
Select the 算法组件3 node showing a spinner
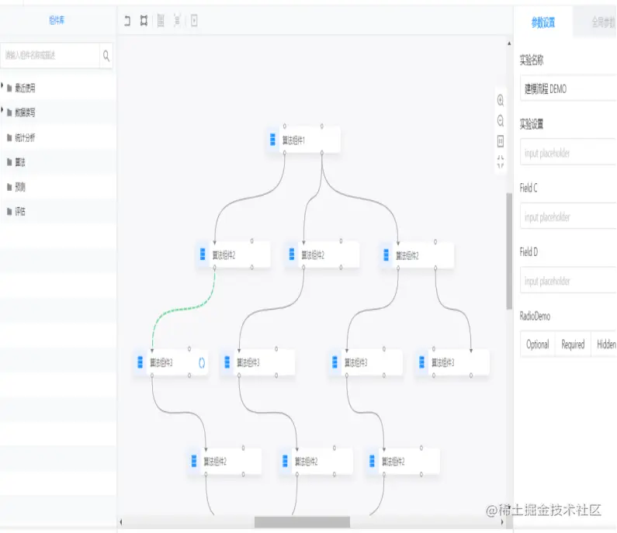click(171, 362)
